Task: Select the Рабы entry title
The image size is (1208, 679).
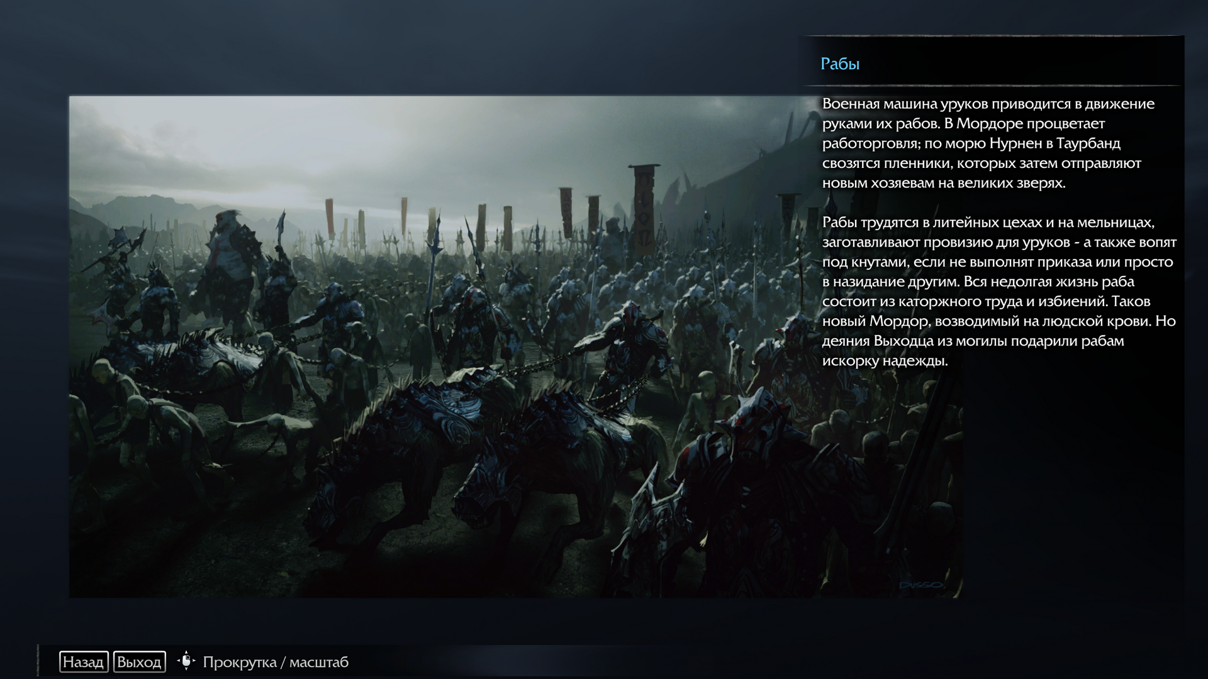Action: (840, 64)
